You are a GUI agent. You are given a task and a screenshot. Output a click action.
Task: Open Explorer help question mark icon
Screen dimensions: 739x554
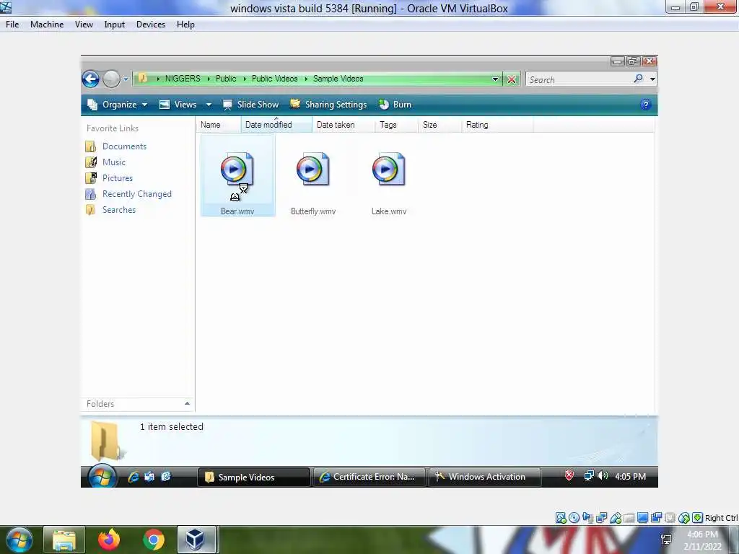click(646, 105)
